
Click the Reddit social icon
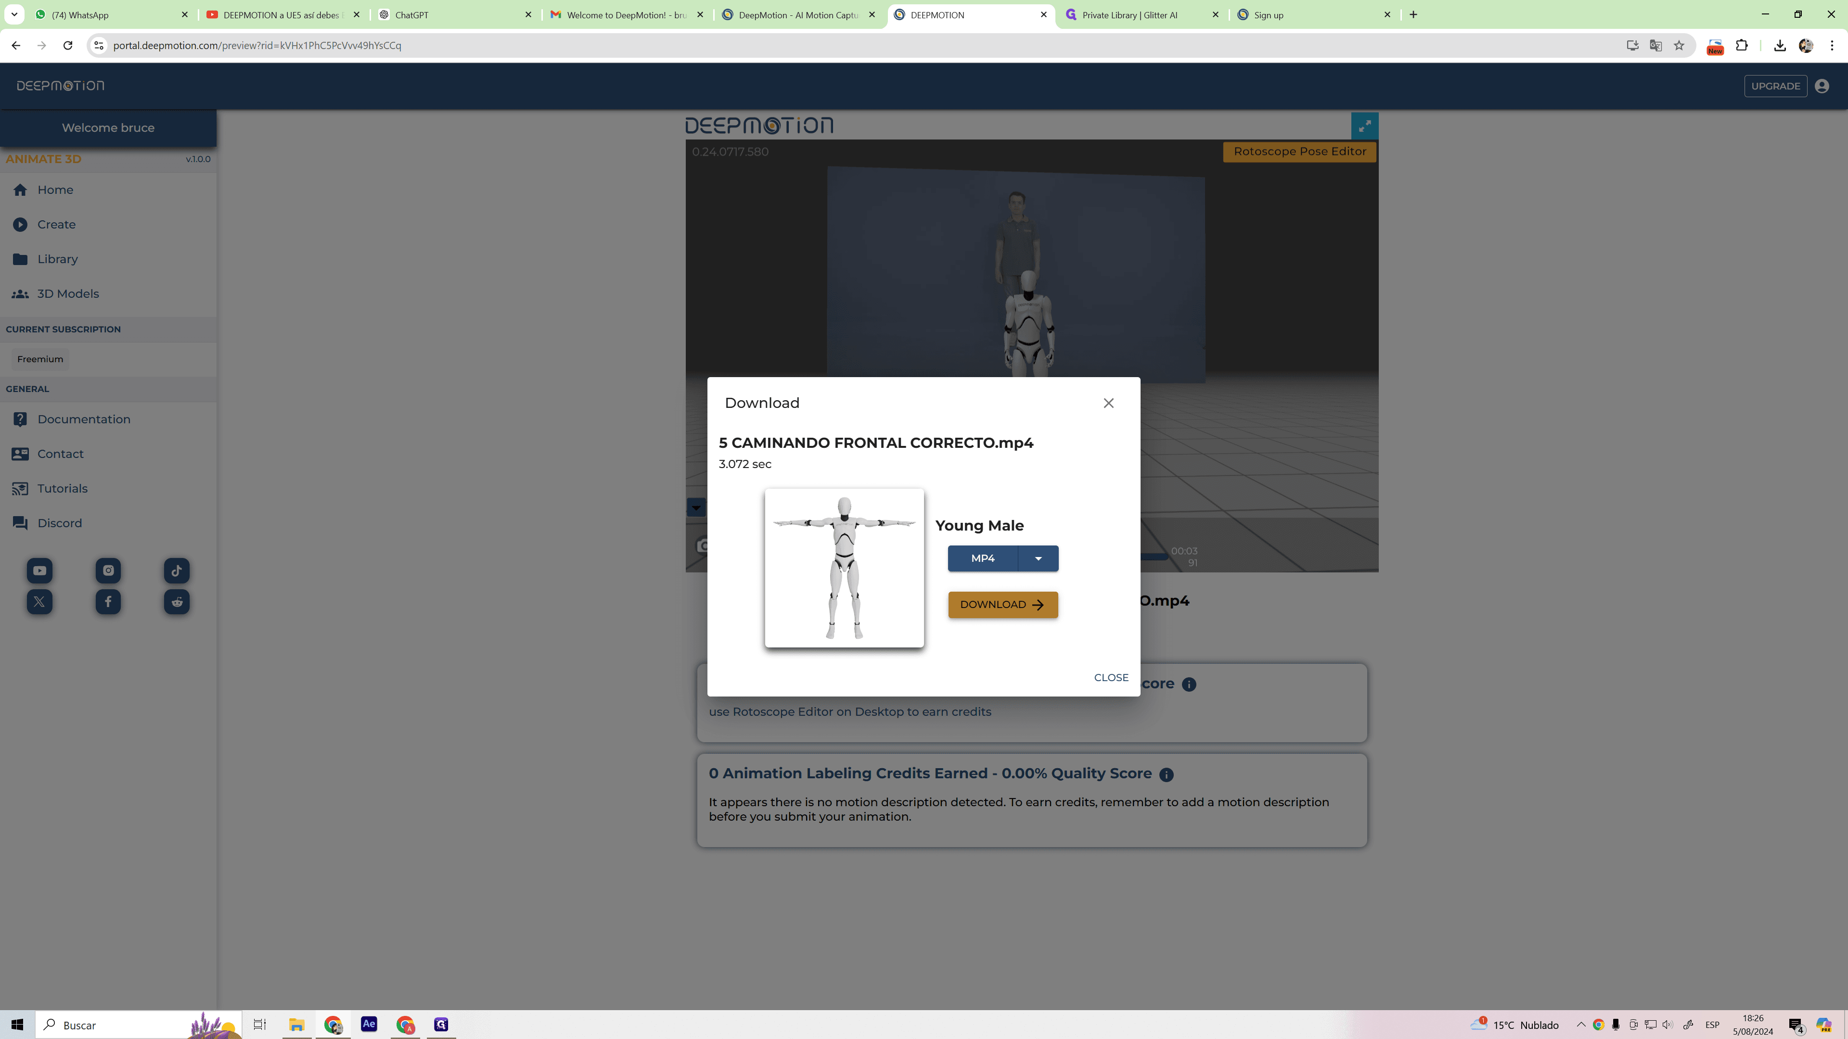point(177,602)
